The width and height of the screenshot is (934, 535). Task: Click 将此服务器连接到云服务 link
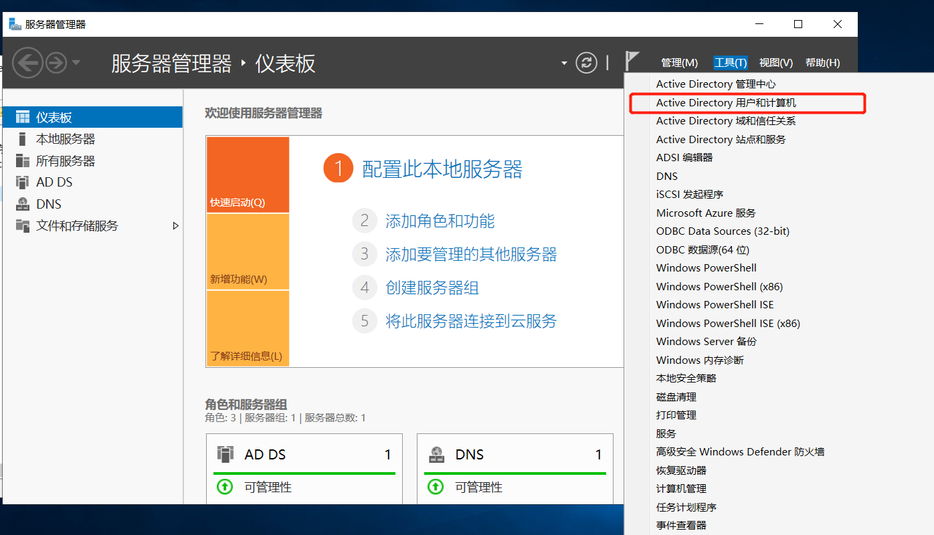click(471, 321)
